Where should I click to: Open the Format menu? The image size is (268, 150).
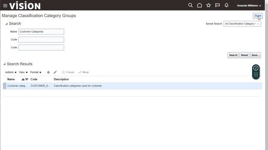click(36, 72)
